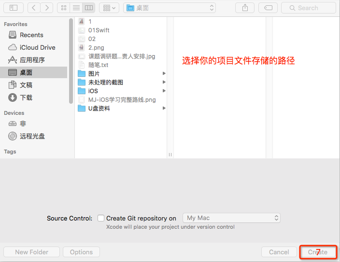Switch to list view

pos(76,8)
